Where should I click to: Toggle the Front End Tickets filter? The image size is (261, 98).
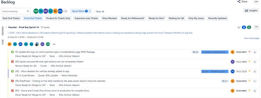pos(33,18)
